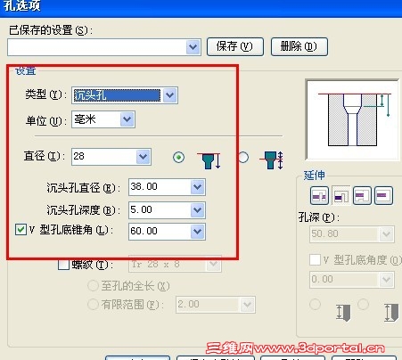Expand the 直径 dropdown arrow
Viewport: 402px width, 360px height.
(144, 157)
